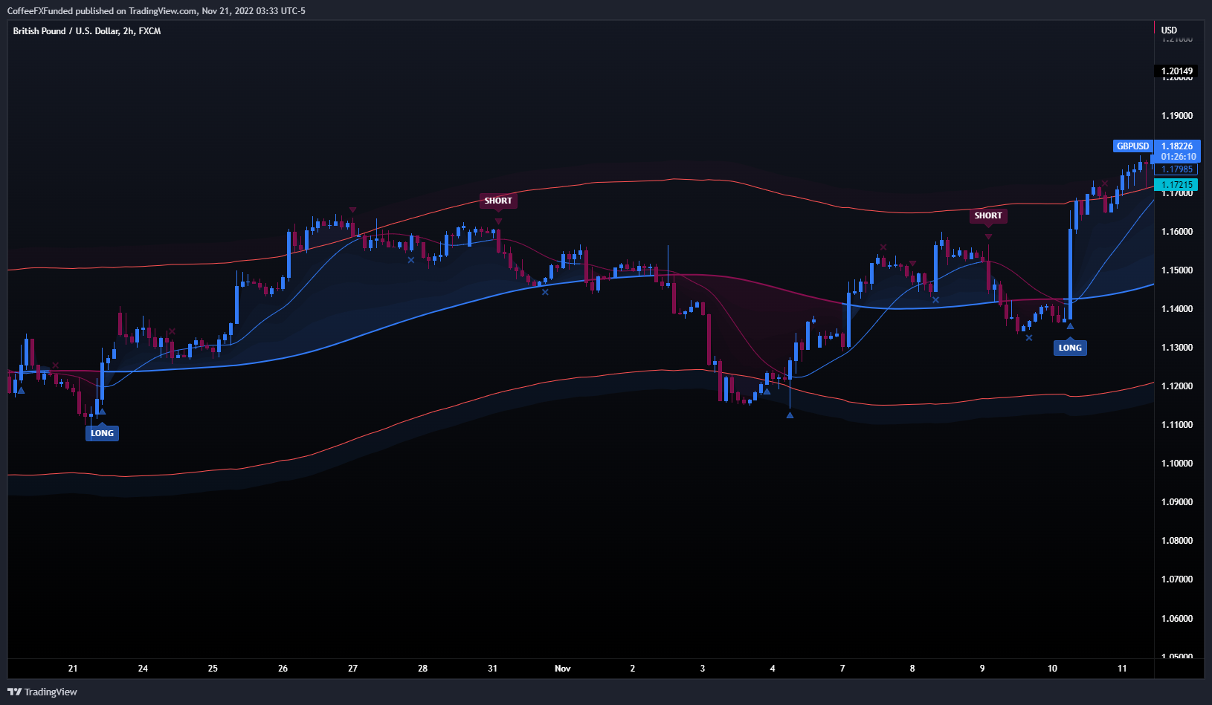Click the 1.15000 price axis label
This screenshot has height=705, width=1212.
click(1177, 270)
